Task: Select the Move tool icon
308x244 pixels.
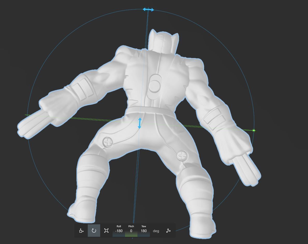Action: pos(81,231)
